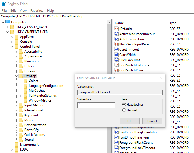Screen dimensions: 194x153
Task: Expand the Accessibility key
Action: pyautogui.click(x=16, y=52)
